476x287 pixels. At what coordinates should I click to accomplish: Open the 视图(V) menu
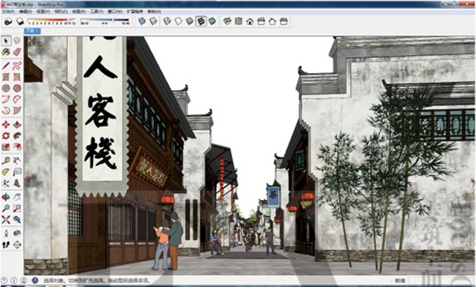[43, 11]
